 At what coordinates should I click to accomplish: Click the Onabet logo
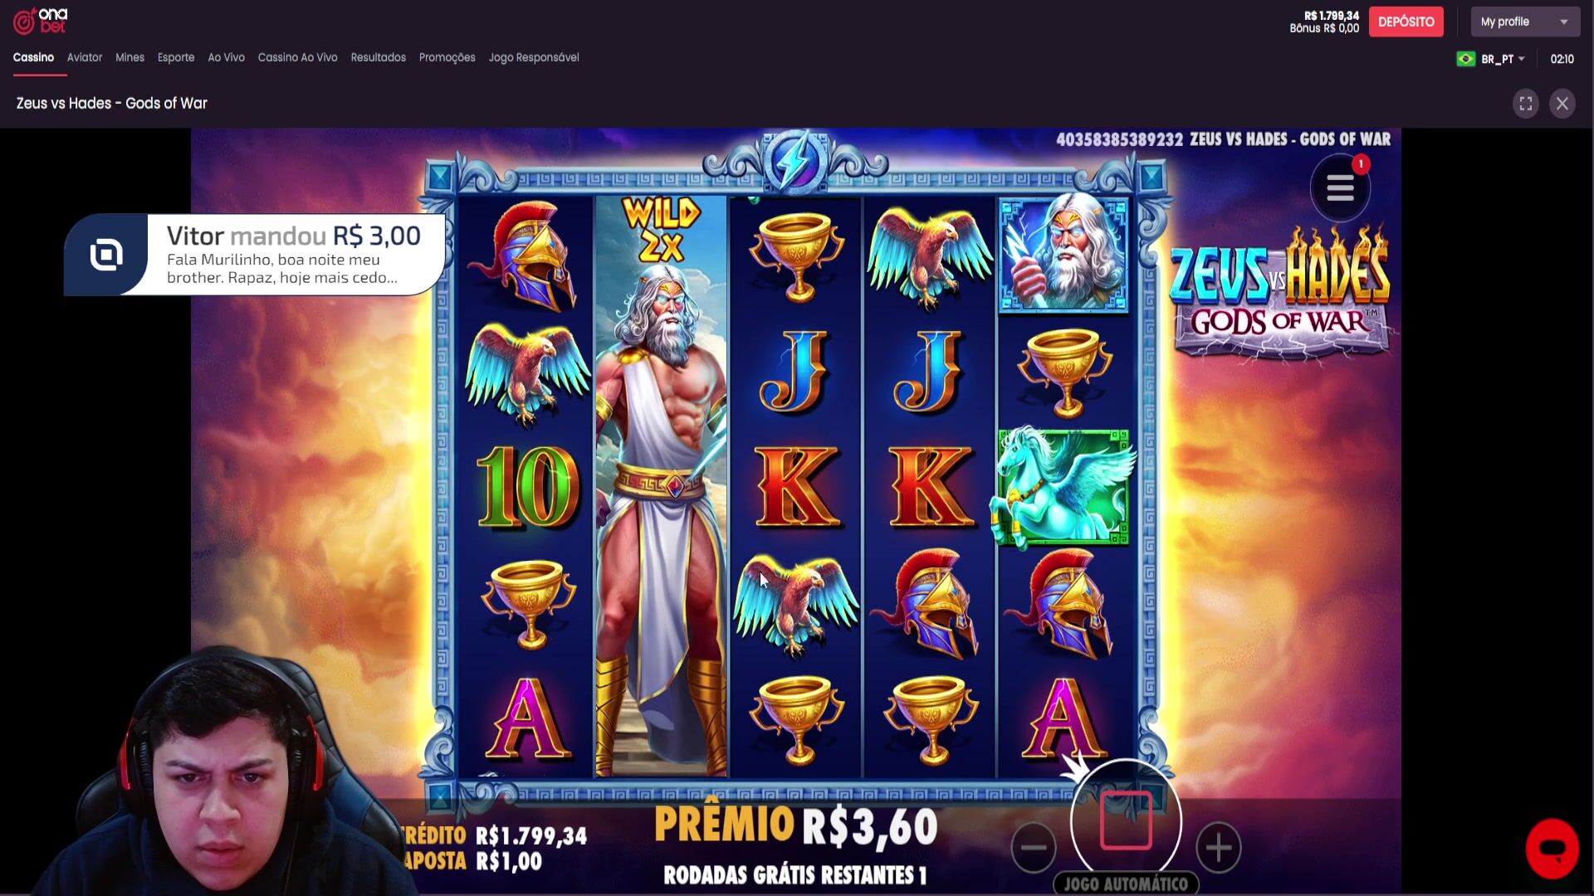pyautogui.click(x=40, y=21)
